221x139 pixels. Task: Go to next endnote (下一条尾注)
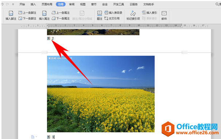(61, 19)
